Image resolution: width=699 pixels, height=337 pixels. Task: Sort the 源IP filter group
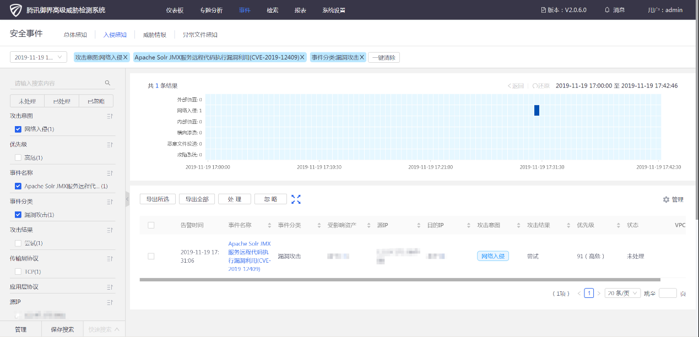coord(110,302)
